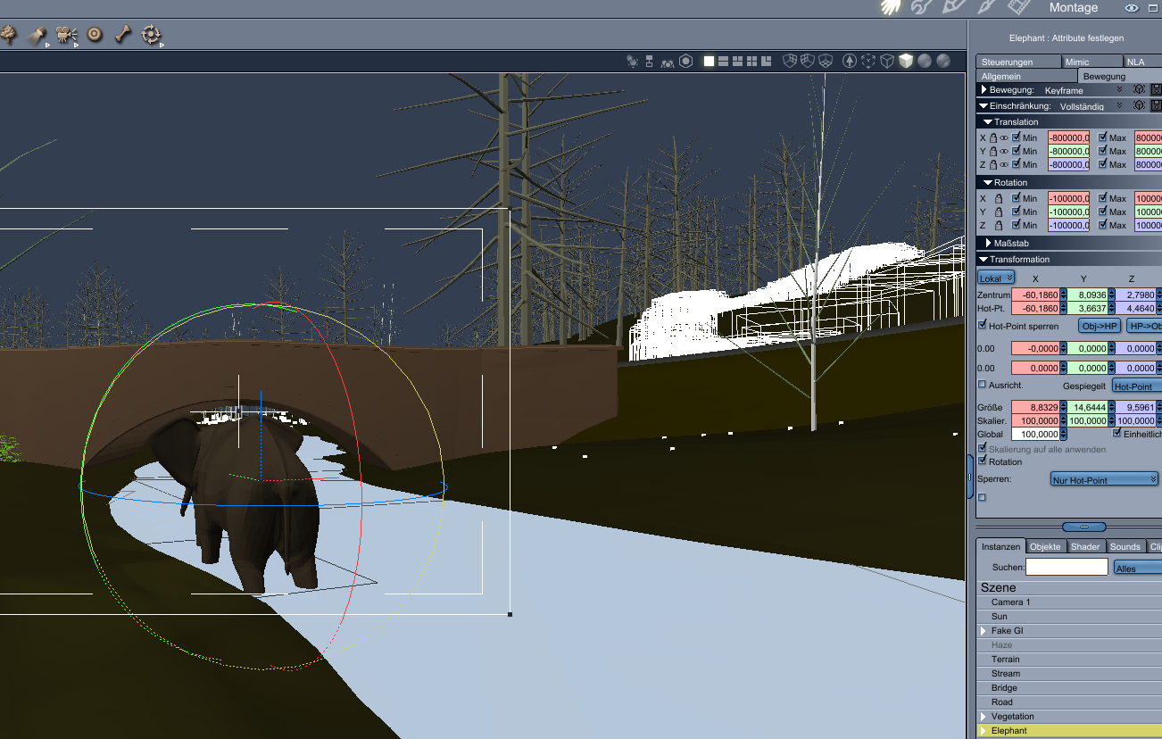This screenshot has height=739, width=1162.
Task: Open the Lokal coordinate dropdown
Action: (x=996, y=278)
